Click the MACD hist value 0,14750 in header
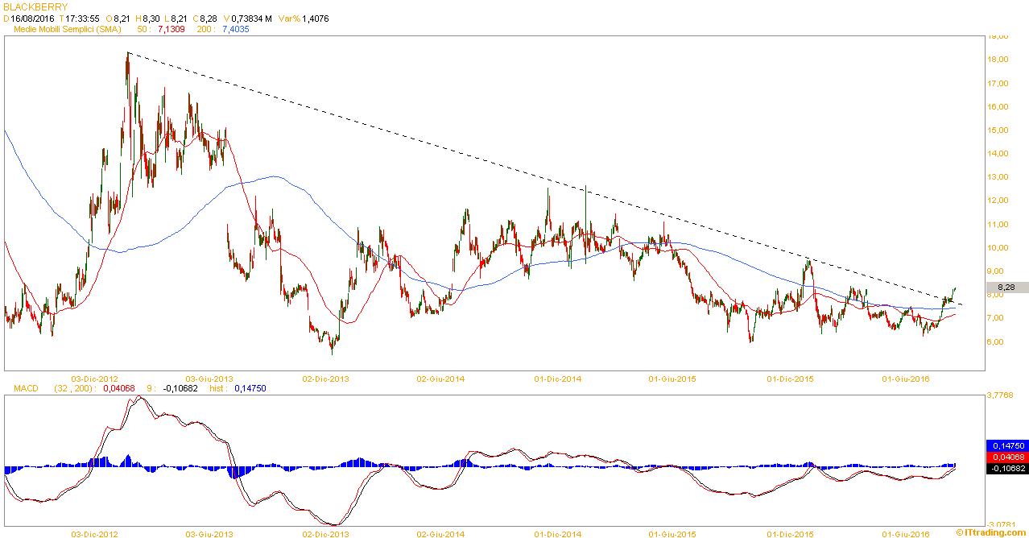Screen dimensions: 1029x538 tap(250, 388)
